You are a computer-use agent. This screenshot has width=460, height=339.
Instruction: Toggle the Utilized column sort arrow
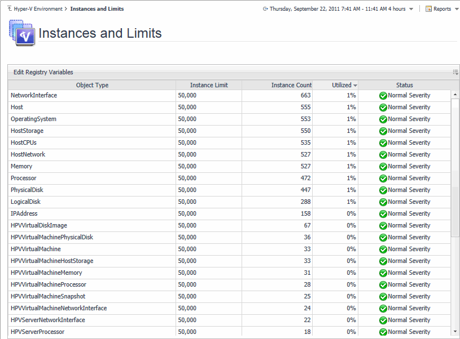click(355, 86)
